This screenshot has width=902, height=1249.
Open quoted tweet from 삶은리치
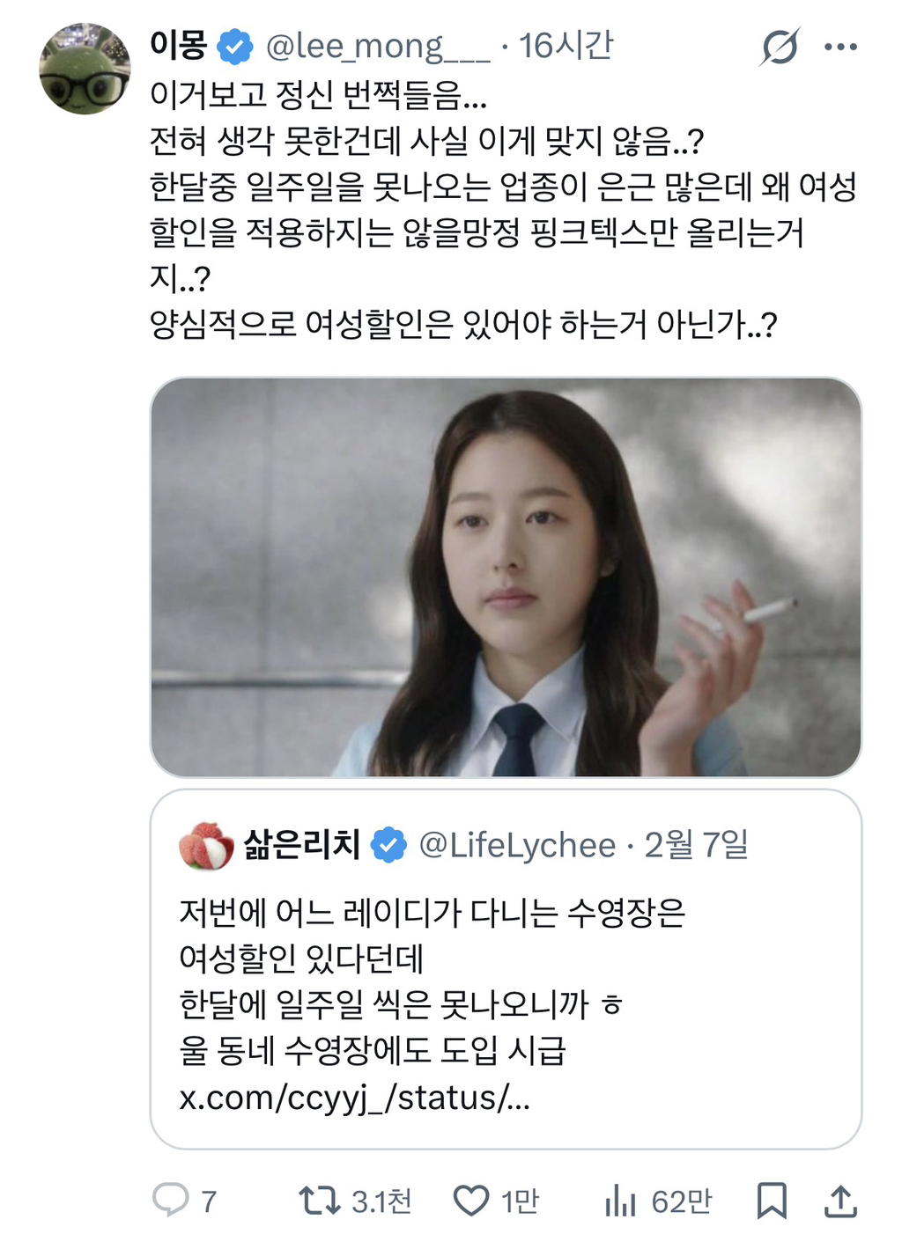[506, 969]
